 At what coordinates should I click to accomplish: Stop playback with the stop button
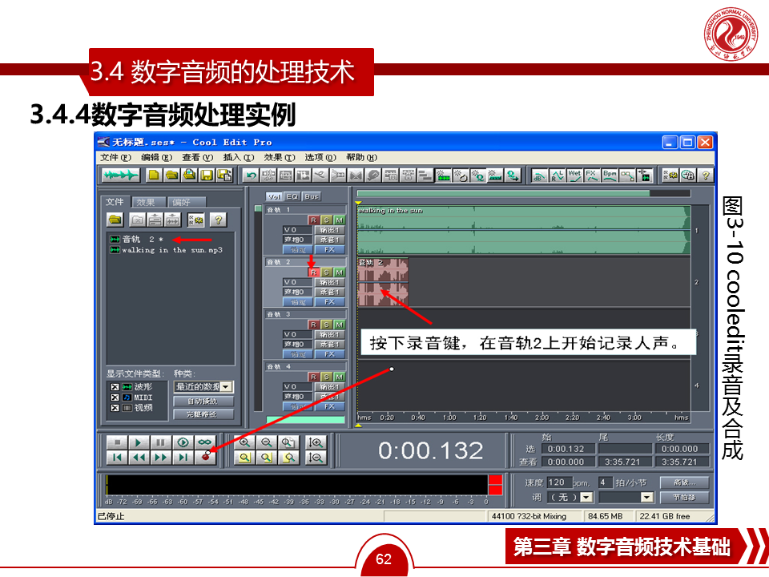pos(117,442)
